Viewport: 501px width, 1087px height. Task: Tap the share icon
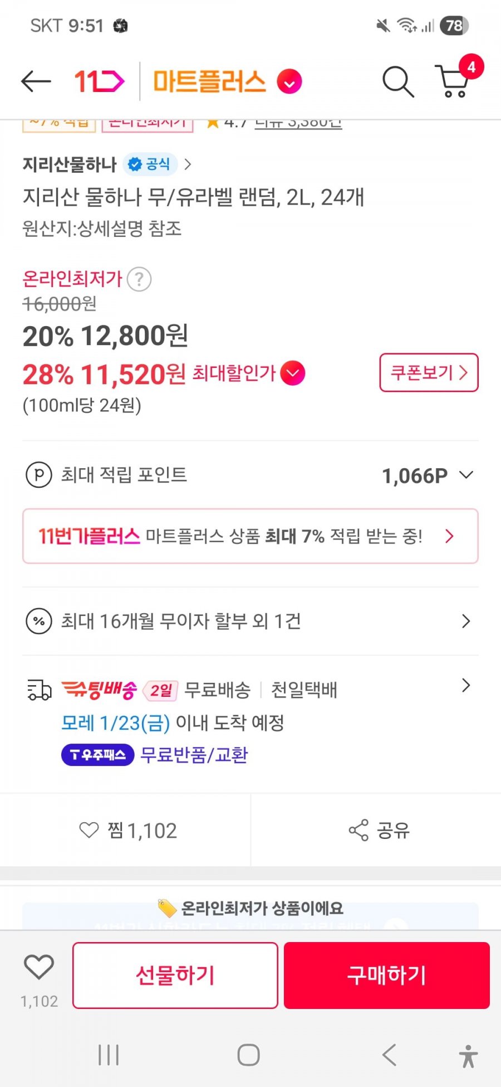tap(359, 830)
